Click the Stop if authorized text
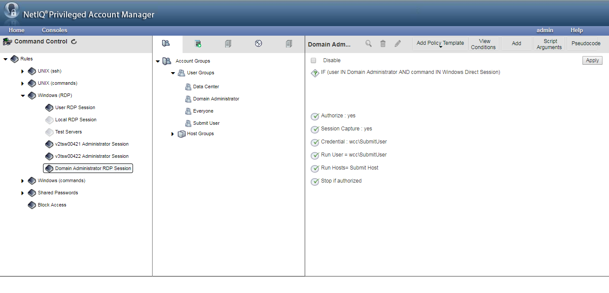The image size is (609, 293). click(x=341, y=181)
